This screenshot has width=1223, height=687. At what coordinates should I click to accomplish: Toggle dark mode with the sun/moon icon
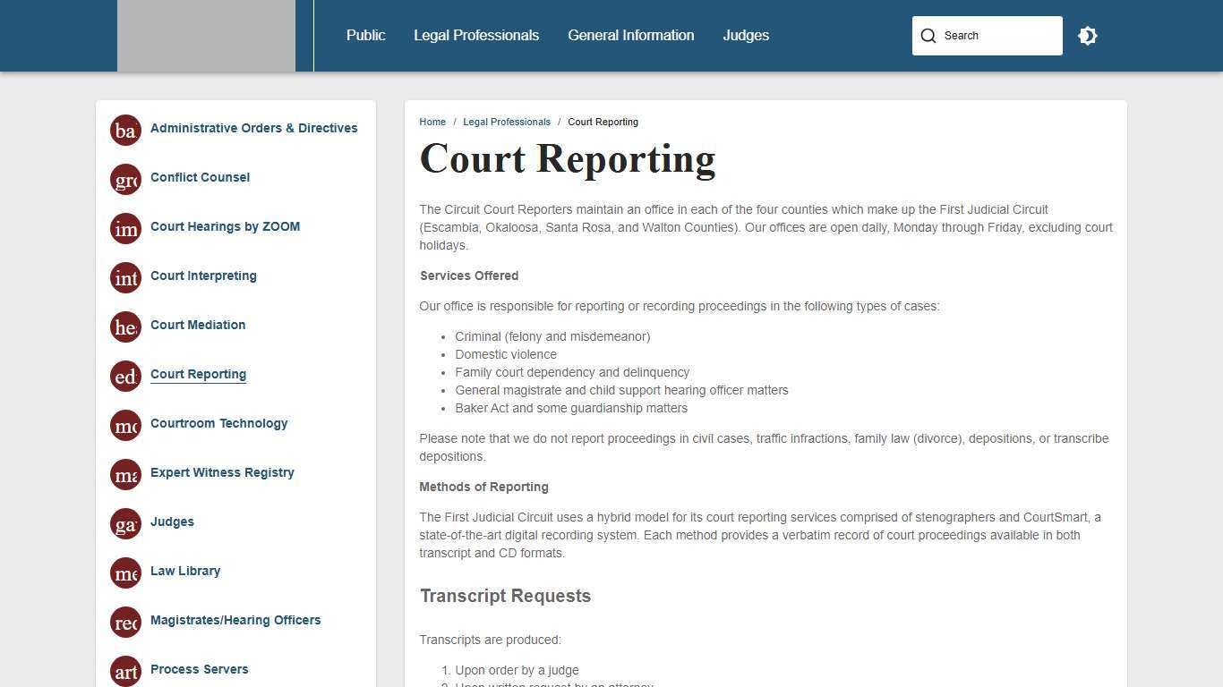(x=1087, y=36)
